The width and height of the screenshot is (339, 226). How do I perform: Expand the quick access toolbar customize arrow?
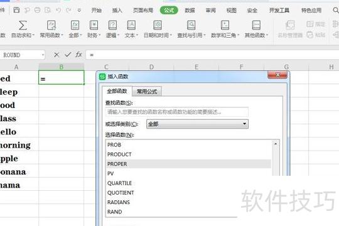coord(79,10)
